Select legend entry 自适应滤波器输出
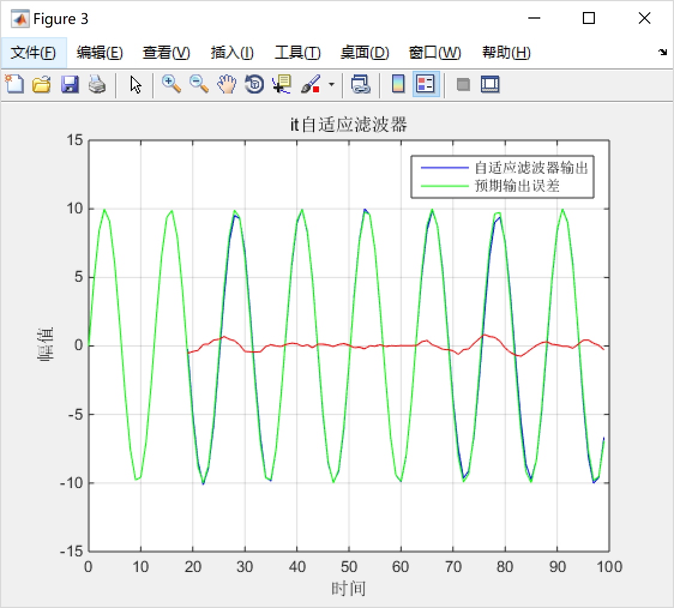 (531, 167)
